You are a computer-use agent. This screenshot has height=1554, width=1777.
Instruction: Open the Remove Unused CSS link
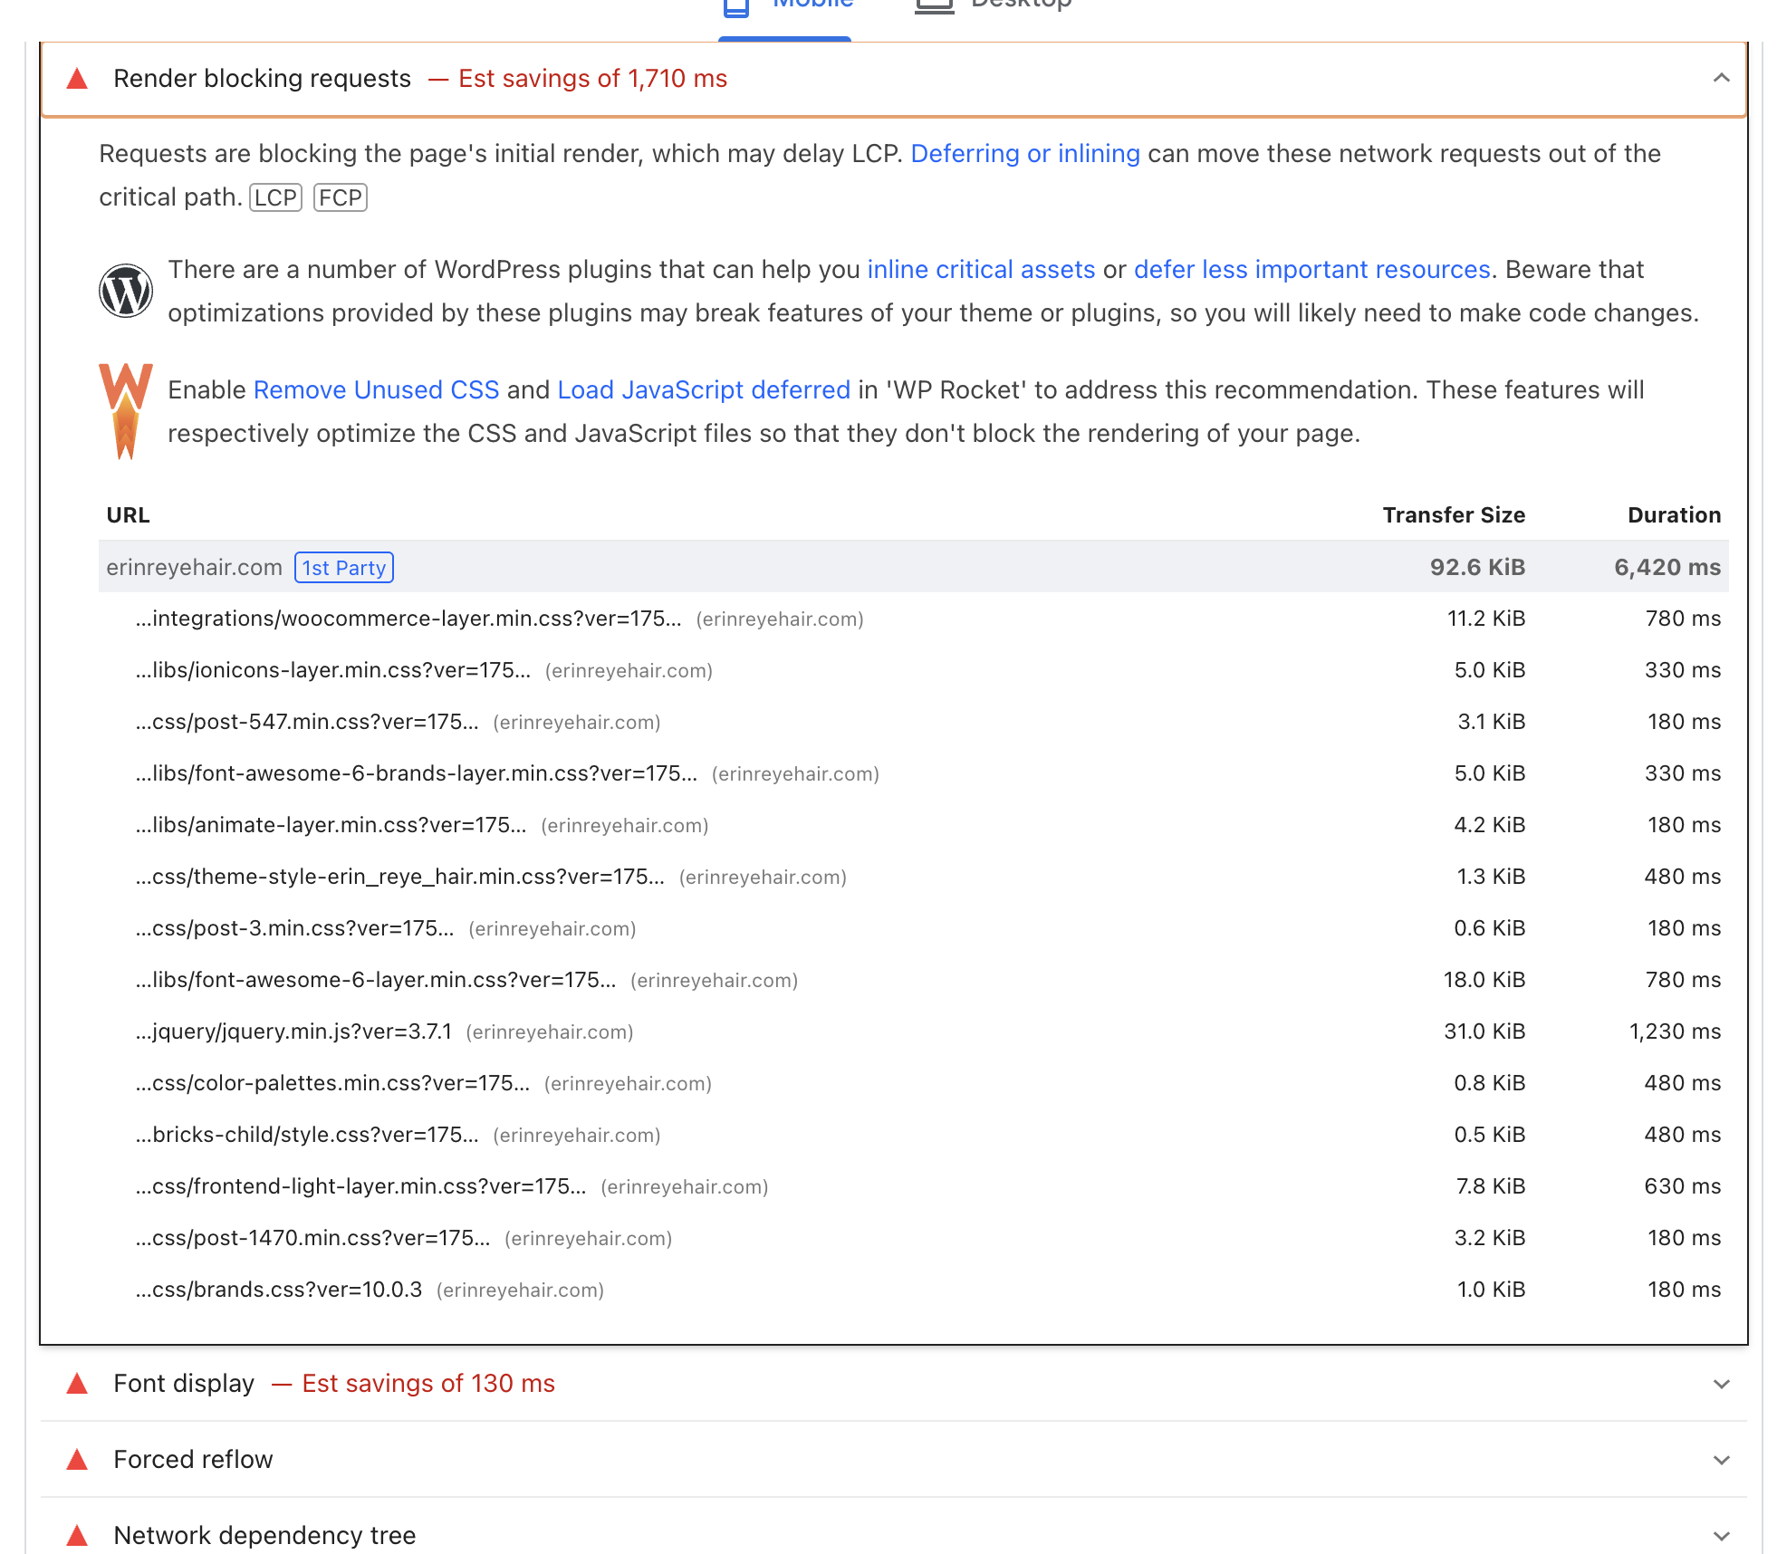tap(377, 390)
